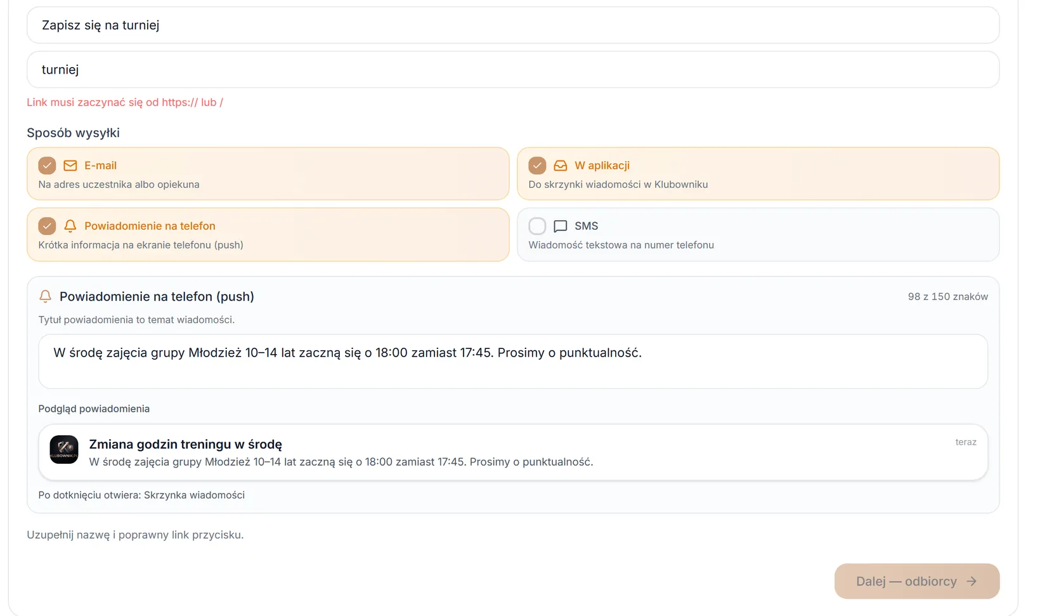The width and height of the screenshot is (1040, 616).
Task: Click the 98 z 150 znaków counter
Action: click(x=947, y=296)
